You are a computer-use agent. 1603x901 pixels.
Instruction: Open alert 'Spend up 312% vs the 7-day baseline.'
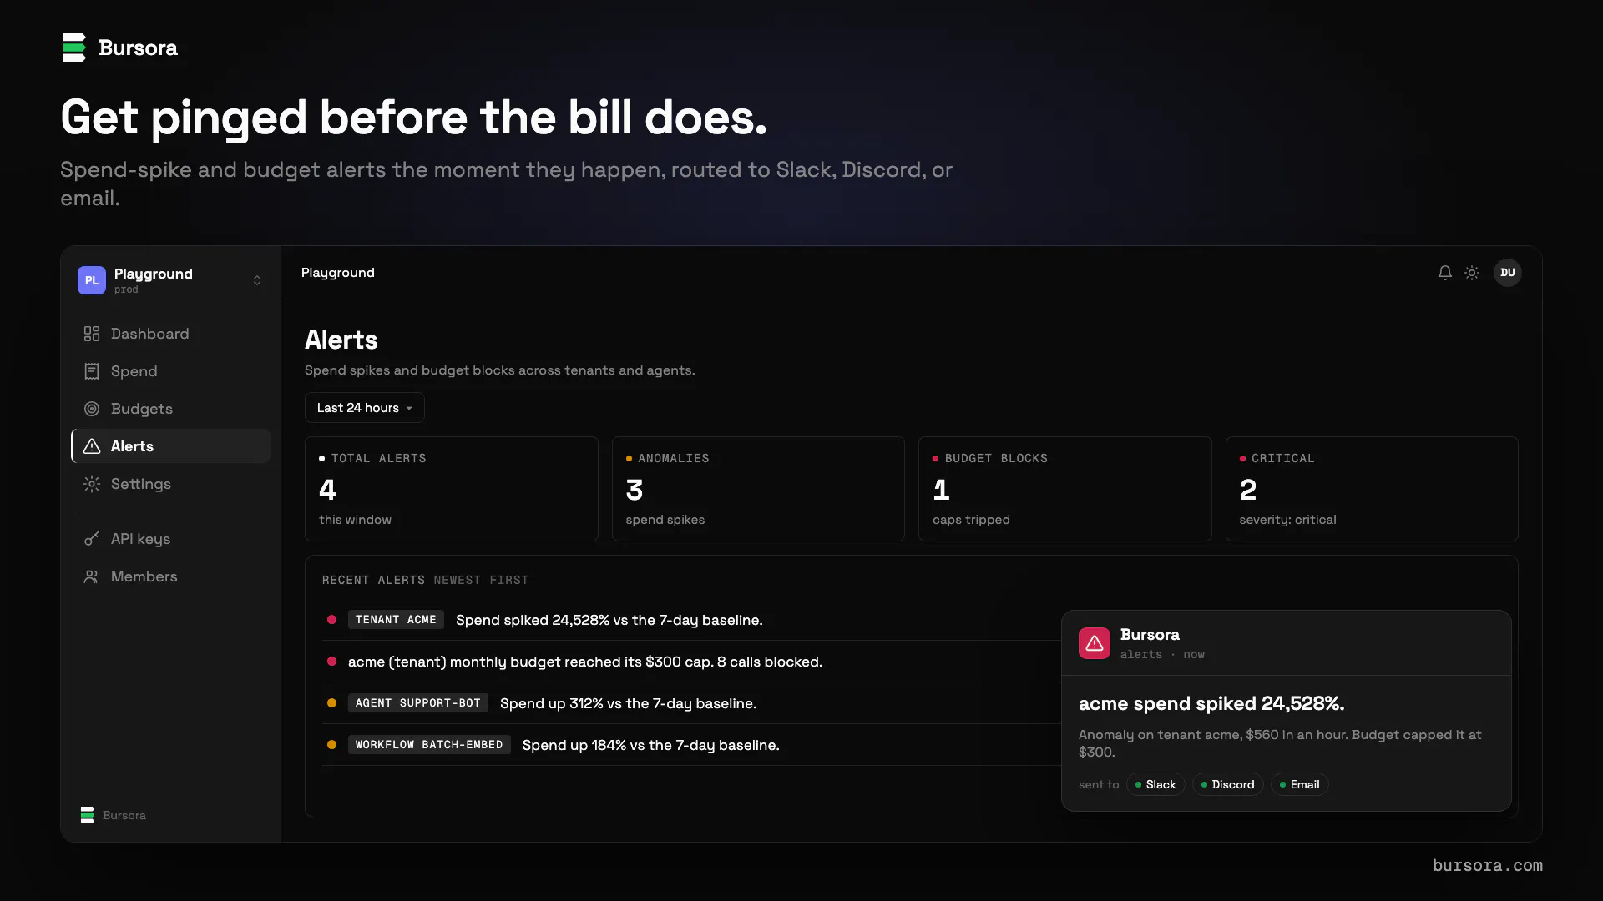[628, 703]
